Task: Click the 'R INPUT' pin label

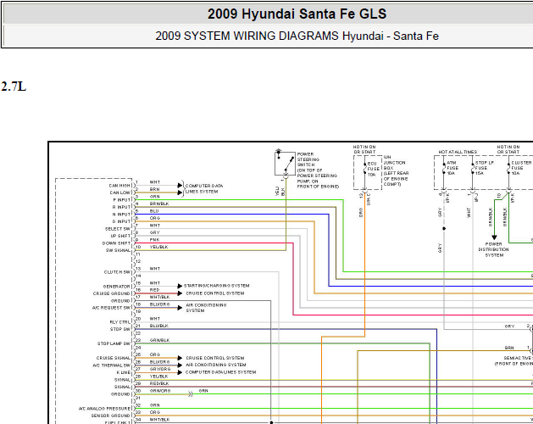Action: click(x=122, y=207)
